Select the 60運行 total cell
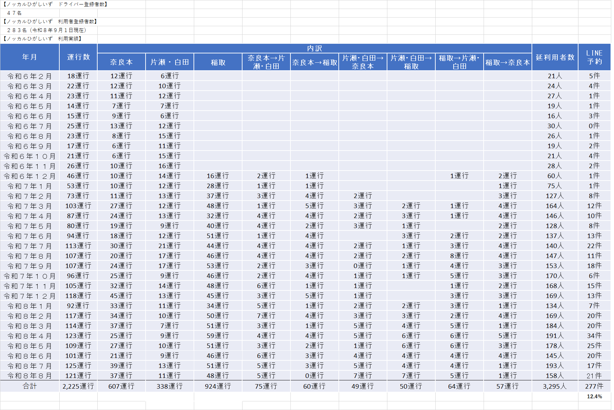The width and height of the screenshot is (614, 410). pos(315,386)
